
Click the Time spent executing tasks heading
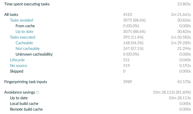(x=27, y=4)
